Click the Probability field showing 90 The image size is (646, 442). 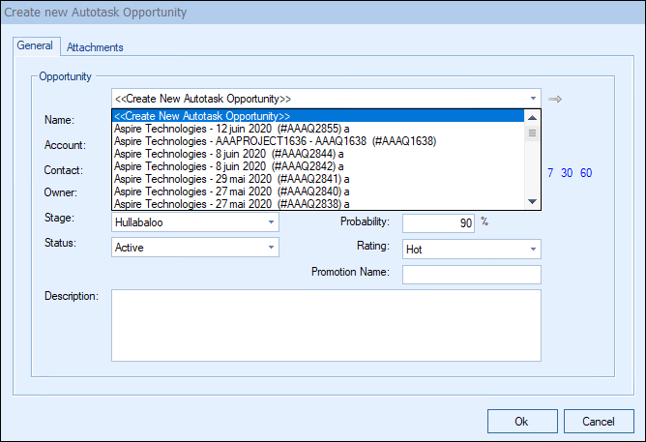pos(438,223)
